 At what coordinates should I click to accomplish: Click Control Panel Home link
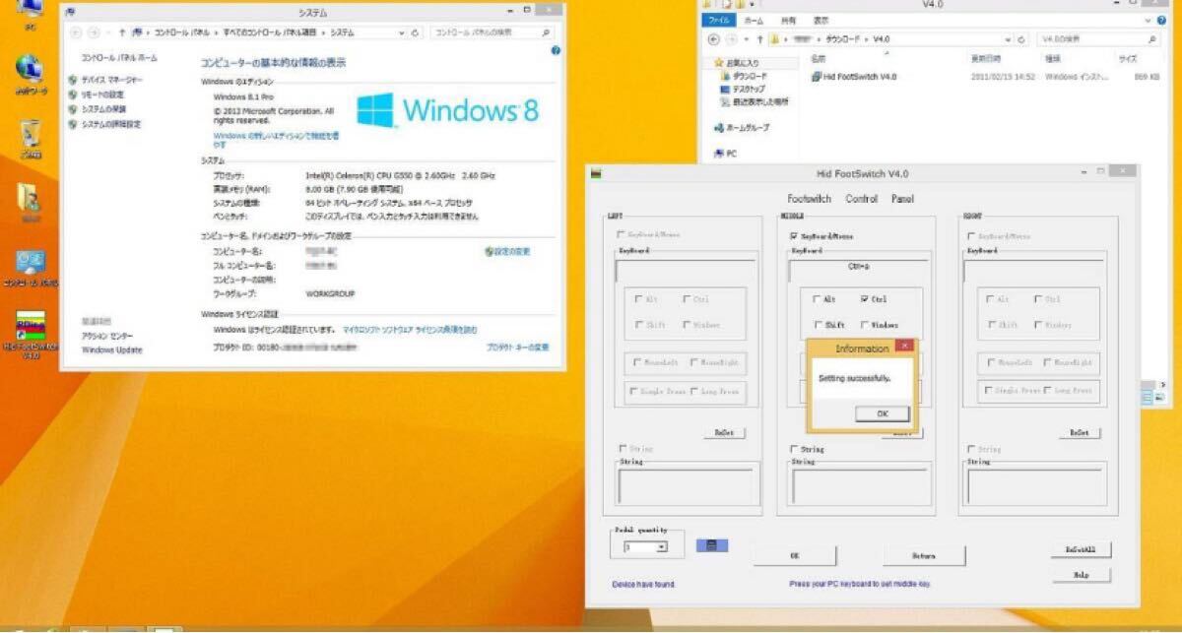tap(119, 58)
